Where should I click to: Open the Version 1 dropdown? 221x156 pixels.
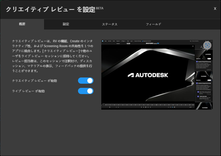click(x=121, y=43)
